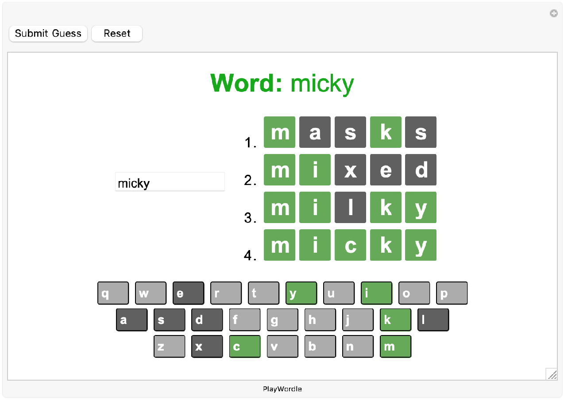
Task: Click the plus icon in top-right corner
Action: coord(553,14)
